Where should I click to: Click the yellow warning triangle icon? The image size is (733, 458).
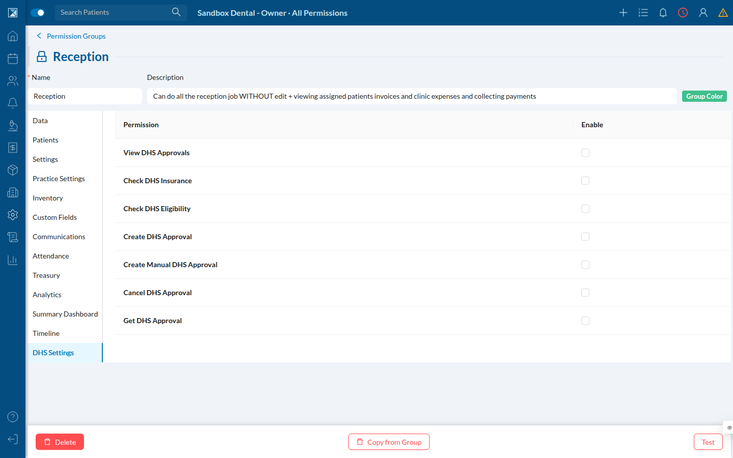(723, 13)
